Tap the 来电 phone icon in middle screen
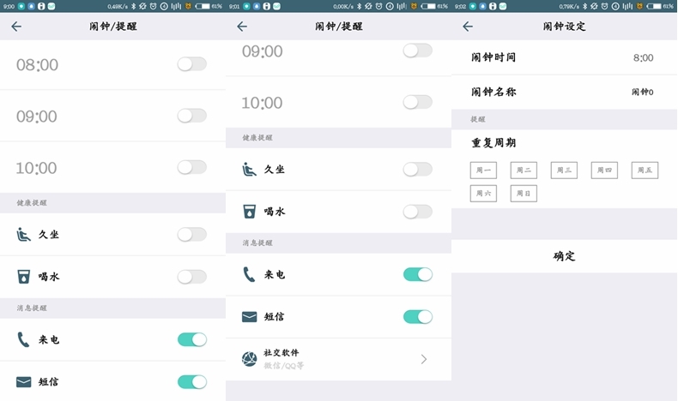Viewport: 678px width, 401px height. (249, 274)
